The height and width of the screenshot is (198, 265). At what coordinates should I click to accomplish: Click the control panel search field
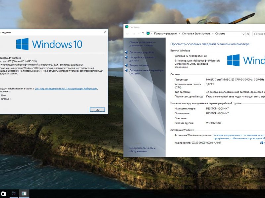(259, 34)
